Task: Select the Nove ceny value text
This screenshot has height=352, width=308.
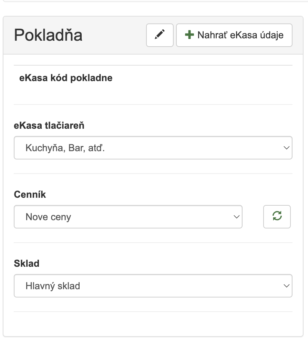Action: pos(48,217)
